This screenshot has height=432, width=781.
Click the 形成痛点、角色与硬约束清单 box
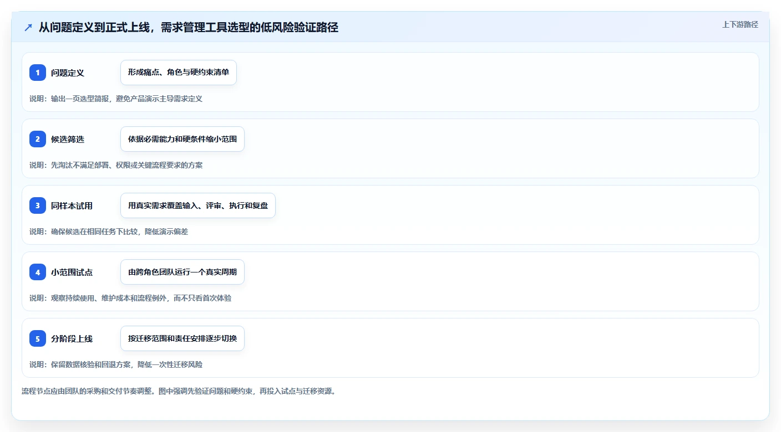[x=179, y=73]
